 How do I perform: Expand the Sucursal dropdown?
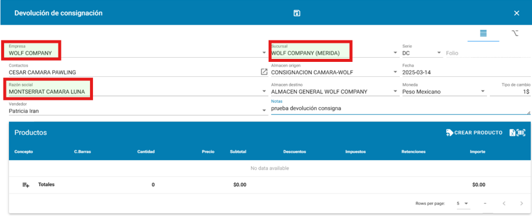tap(395, 53)
